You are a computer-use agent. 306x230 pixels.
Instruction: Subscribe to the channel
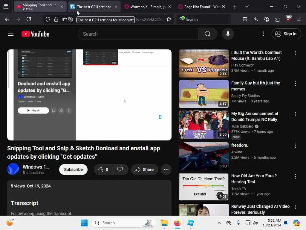click(x=74, y=170)
